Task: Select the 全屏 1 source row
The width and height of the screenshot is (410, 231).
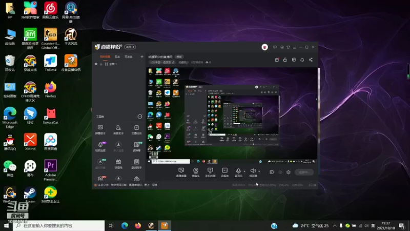Action: (119, 64)
